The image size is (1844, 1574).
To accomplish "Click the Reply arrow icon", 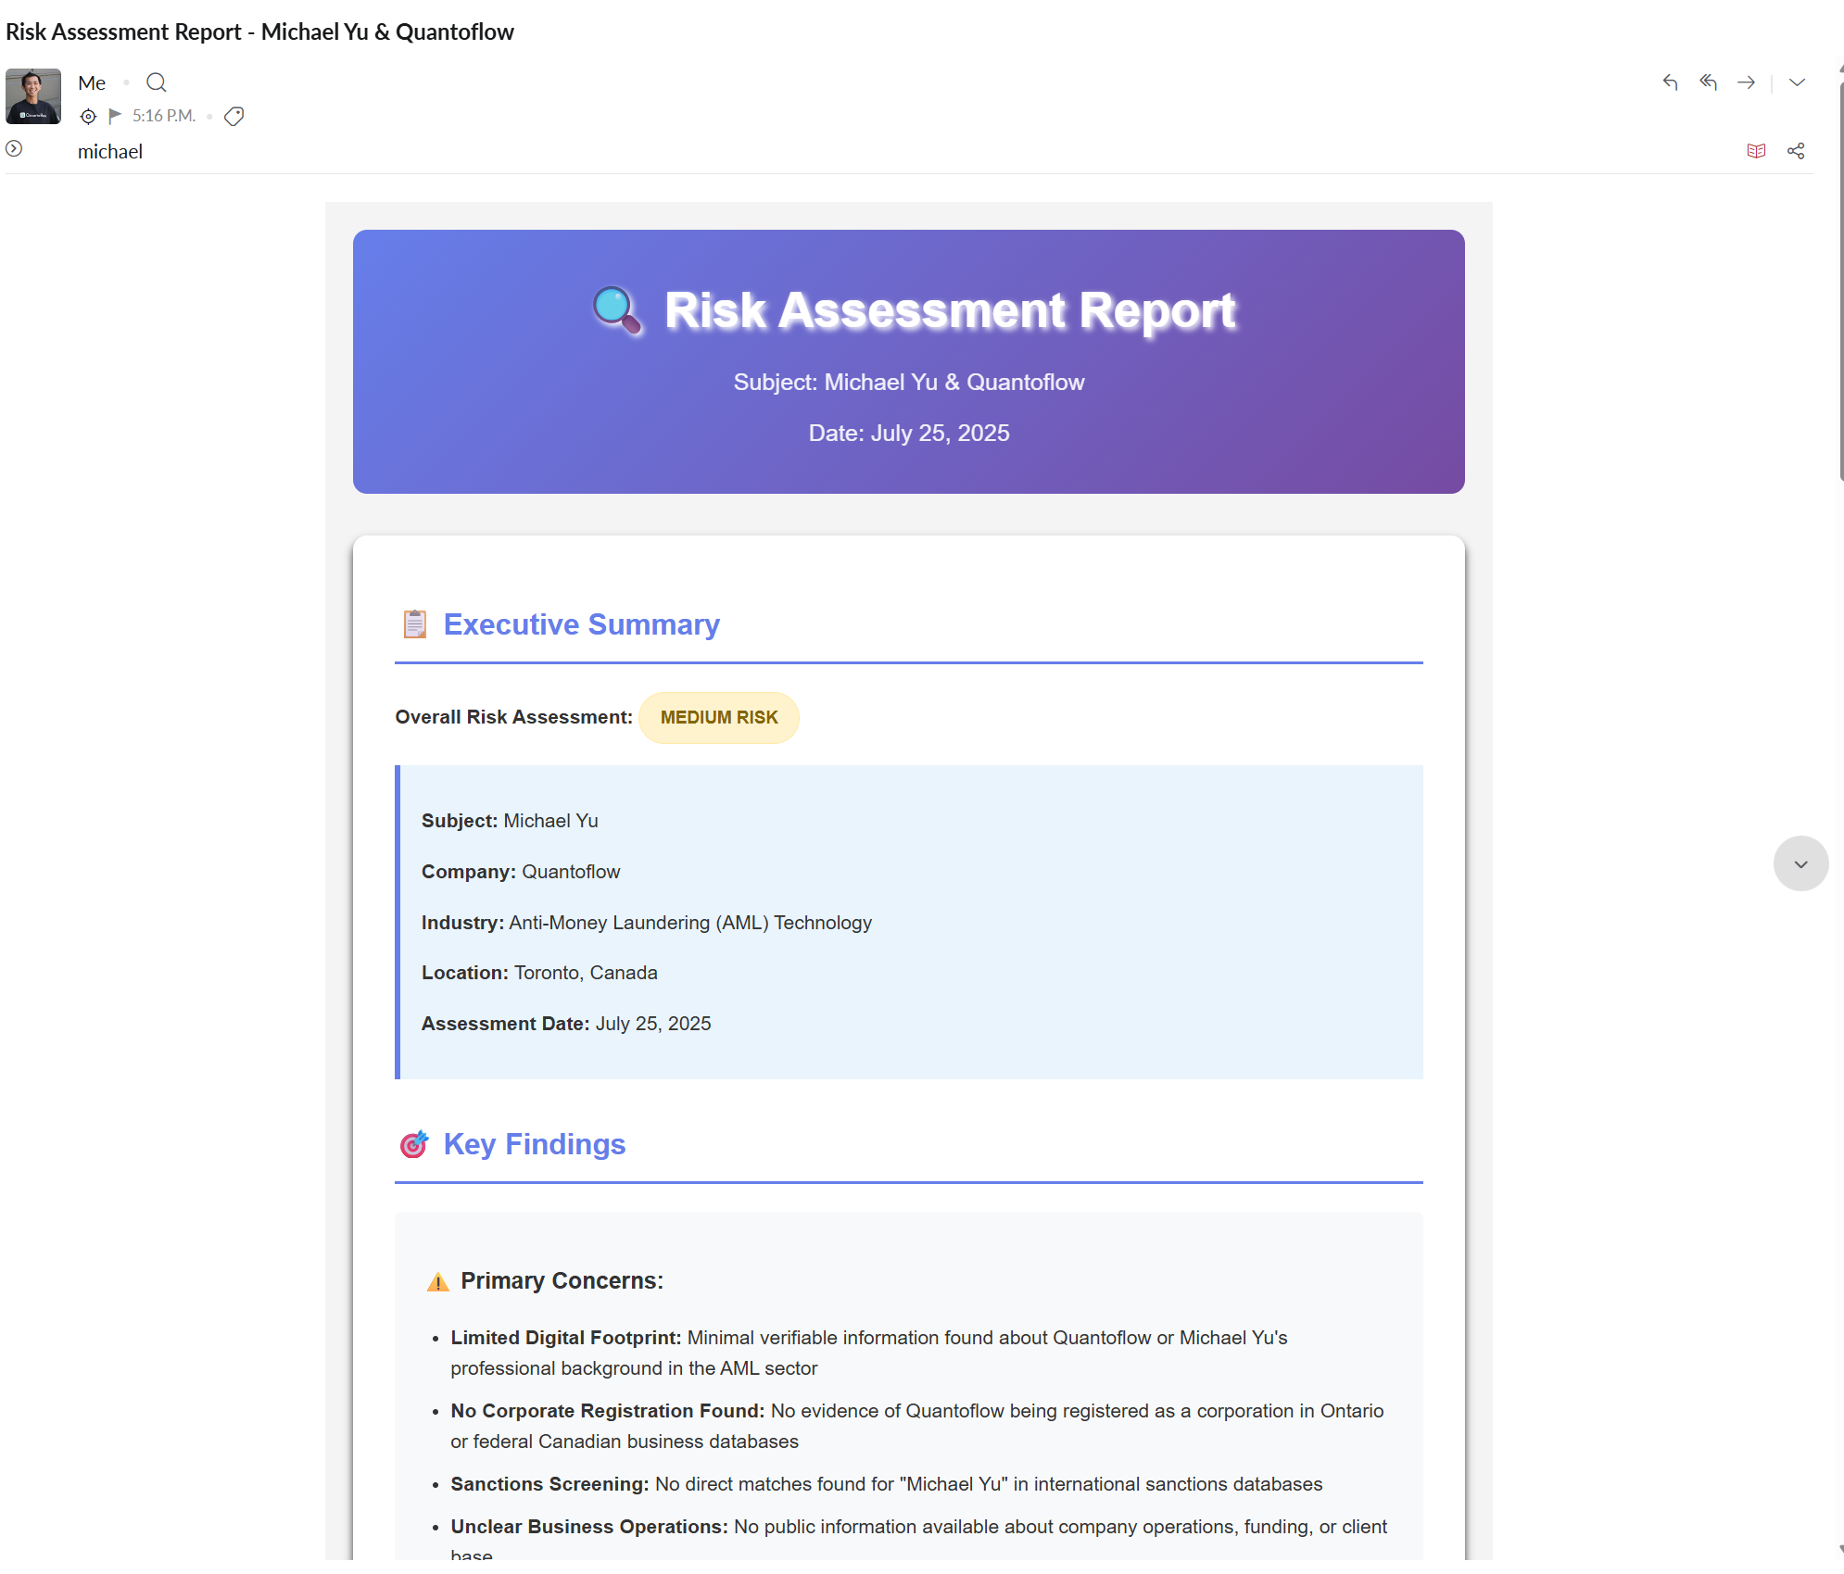I will (x=1670, y=82).
